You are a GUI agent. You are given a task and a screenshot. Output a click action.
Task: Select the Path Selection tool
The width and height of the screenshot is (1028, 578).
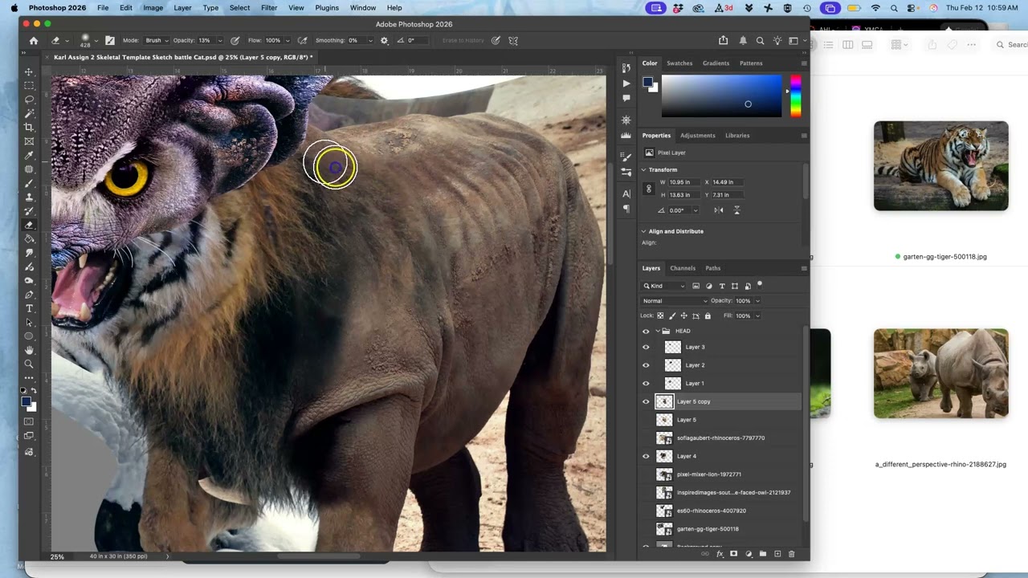pos(29,322)
